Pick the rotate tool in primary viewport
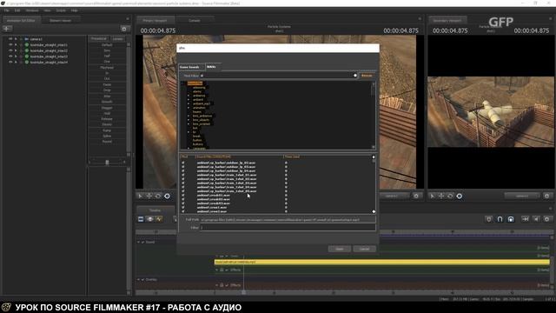Viewport: 556px width, 313px height. [158, 196]
